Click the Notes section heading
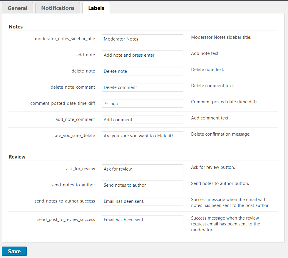This screenshot has height=258, width=288. pyautogui.click(x=16, y=27)
